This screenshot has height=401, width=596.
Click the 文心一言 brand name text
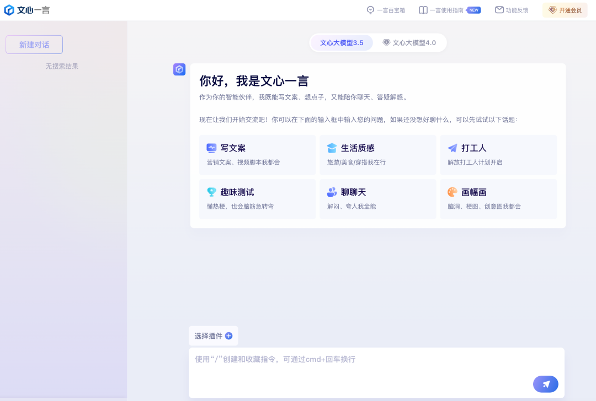point(34,10)
